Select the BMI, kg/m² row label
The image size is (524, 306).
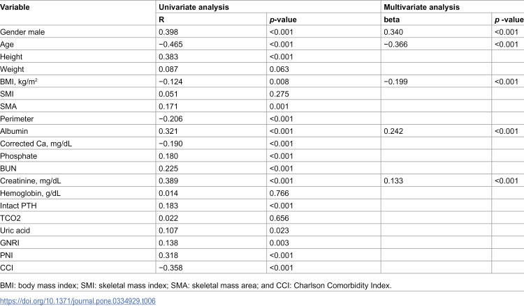[19, 82]
